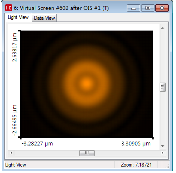176x173 pixels.
Task: Select the Light View tab
Action: click(x=18, y=17)
